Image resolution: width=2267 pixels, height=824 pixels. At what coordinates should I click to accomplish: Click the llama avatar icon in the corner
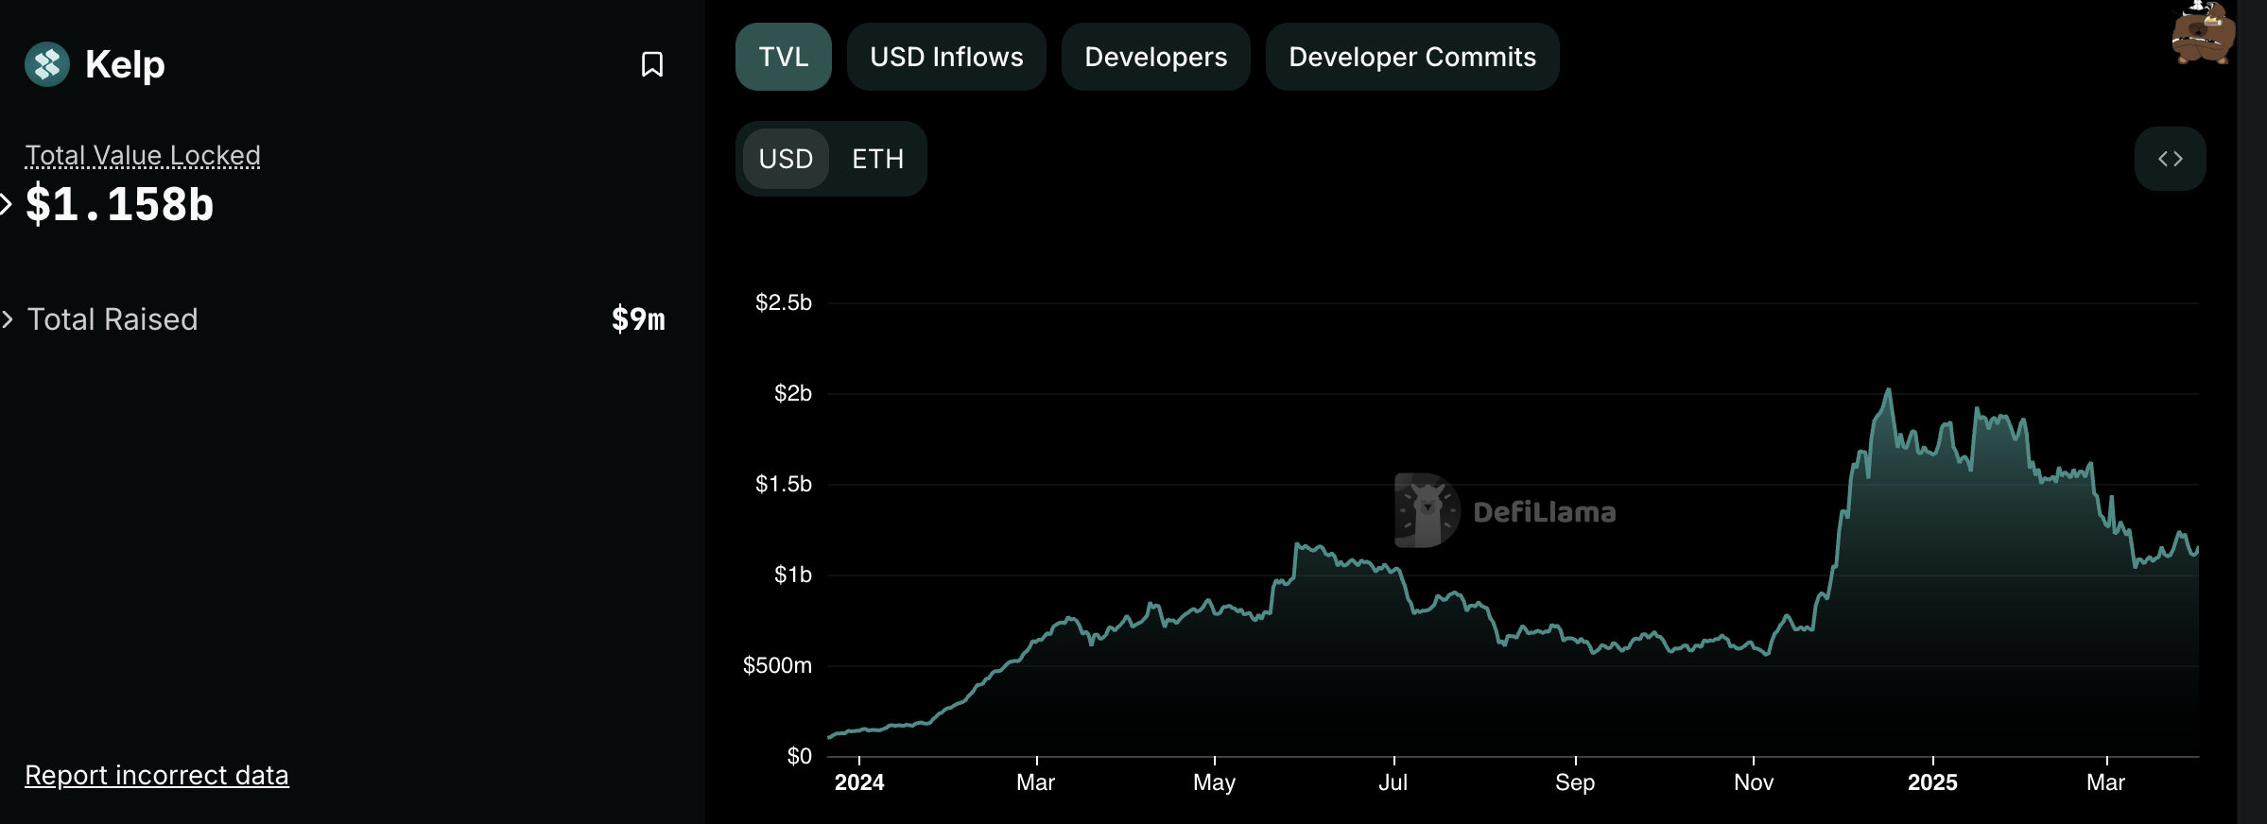coord(2202,34)
